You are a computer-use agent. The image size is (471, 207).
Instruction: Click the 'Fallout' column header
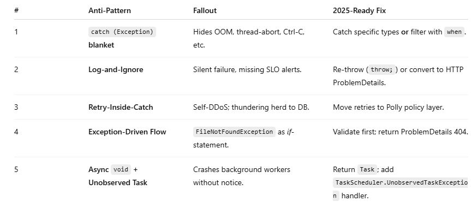205,10
